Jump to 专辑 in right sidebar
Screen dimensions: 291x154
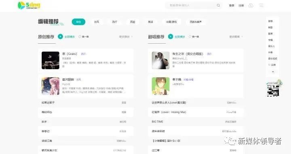pos(270,40)
